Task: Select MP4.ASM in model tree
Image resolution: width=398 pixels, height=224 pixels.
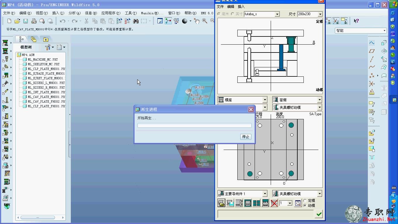Action: tap(28, 55)
